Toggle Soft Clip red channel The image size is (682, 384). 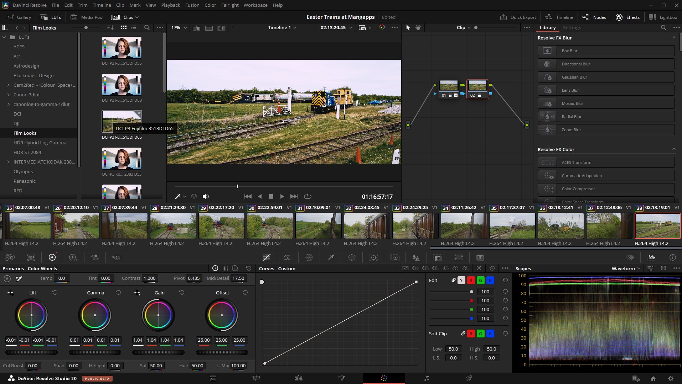click(x=471, y=334)
